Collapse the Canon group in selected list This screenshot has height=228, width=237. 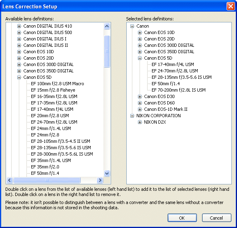point(132,26)
